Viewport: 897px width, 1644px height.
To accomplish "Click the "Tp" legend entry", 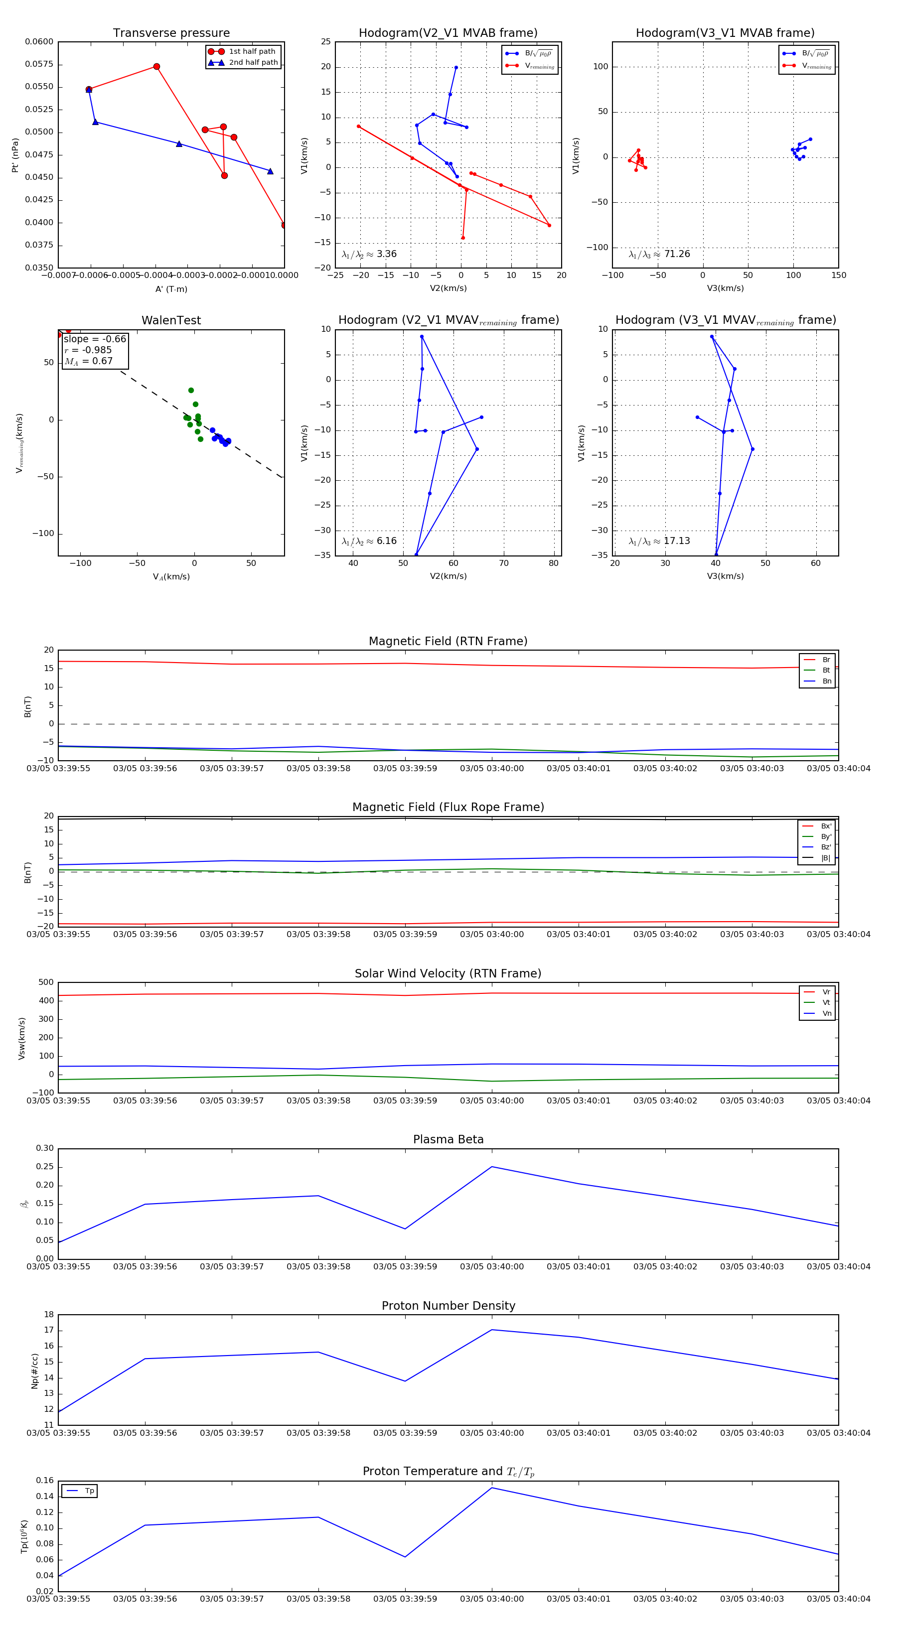I will pos(80,1491).
